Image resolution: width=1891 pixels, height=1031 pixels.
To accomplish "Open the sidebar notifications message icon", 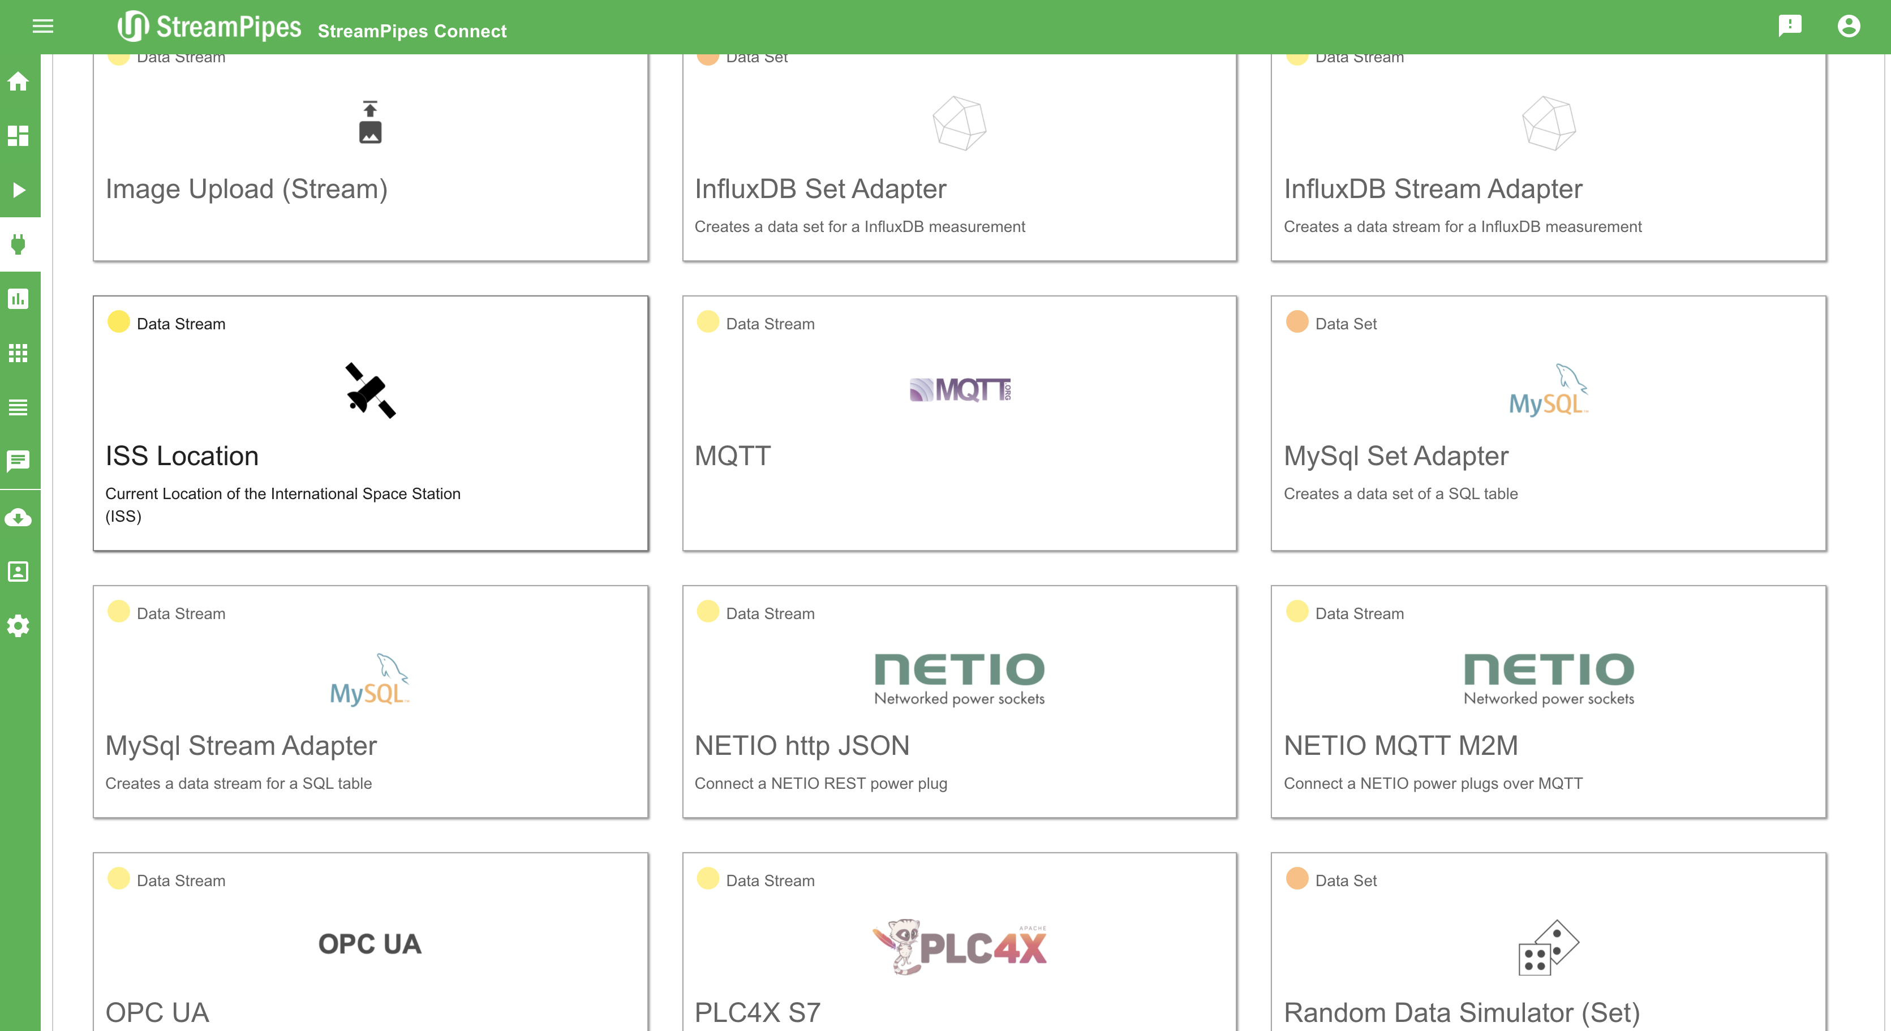I will click(18, 461).
